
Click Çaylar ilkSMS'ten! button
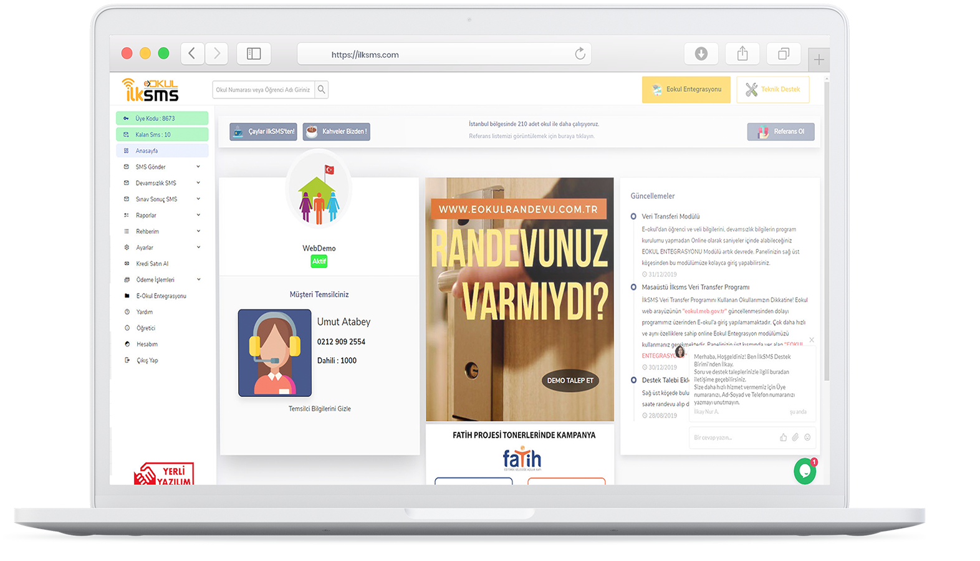263,132
